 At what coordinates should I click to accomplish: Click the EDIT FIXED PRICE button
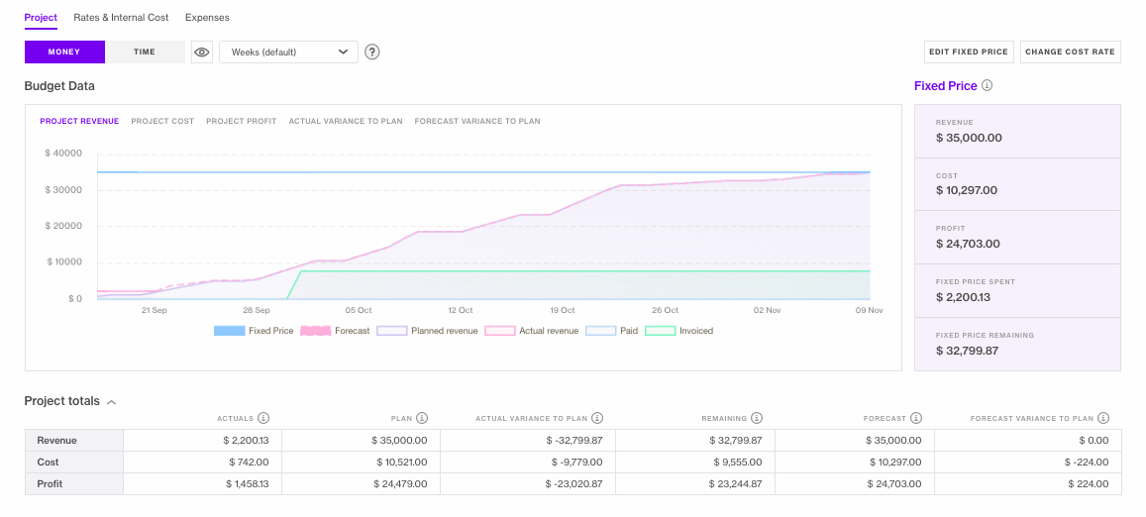pos(969,52)
